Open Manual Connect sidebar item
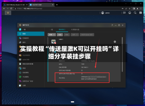The height and width of the screenshot is (106, 145). point(31,77)
